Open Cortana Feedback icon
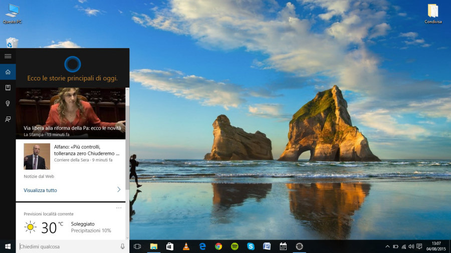The height and width of the screenshot is (253, 451). 8,119
